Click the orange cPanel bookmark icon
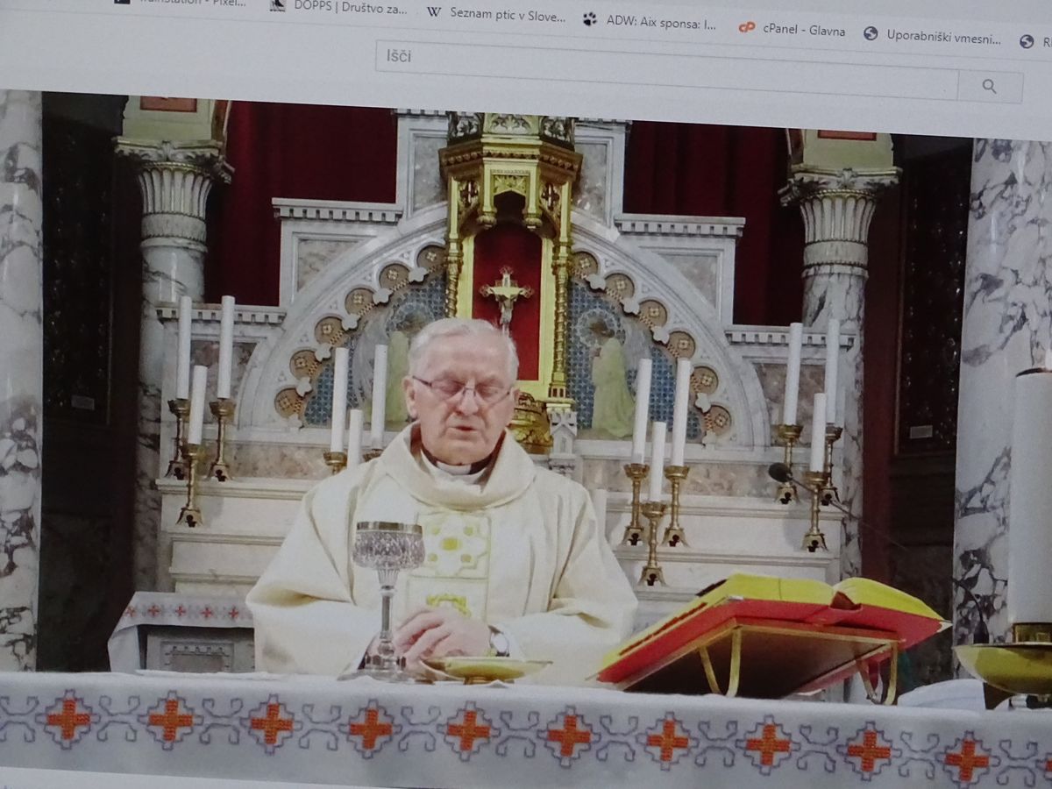Image resolution: width=1052 pixels, height=789 pixels. [746, 27]
